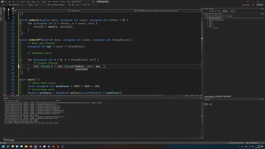Switch to the Error List tab
Image resolution: width=265 pixels, height=149 pixels.
[x=6, y=140]
